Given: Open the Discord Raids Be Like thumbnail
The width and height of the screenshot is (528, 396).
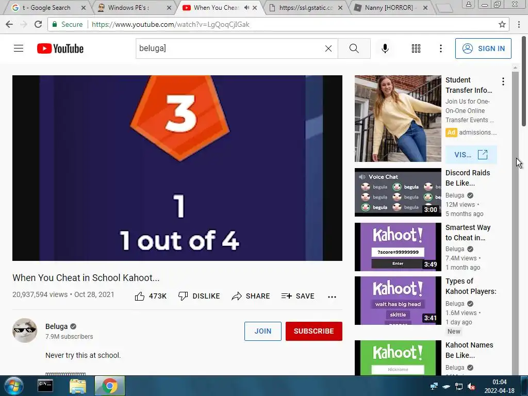Looking at the screenshot, I should click(398, 192).
